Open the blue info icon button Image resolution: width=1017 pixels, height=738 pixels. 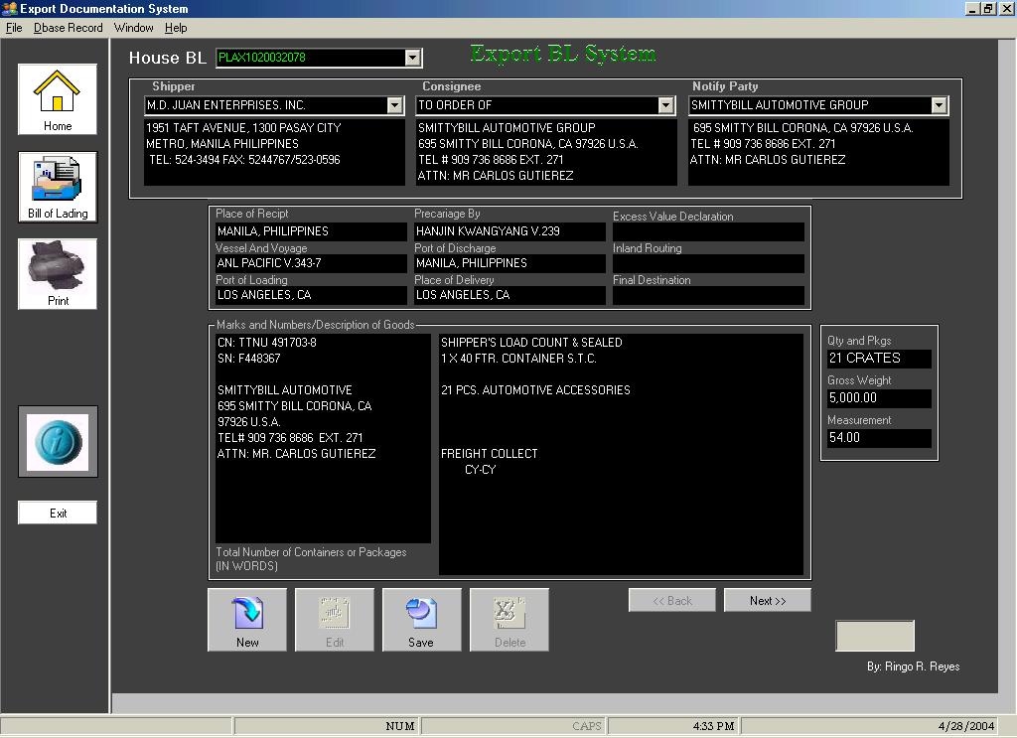[58, 442]
